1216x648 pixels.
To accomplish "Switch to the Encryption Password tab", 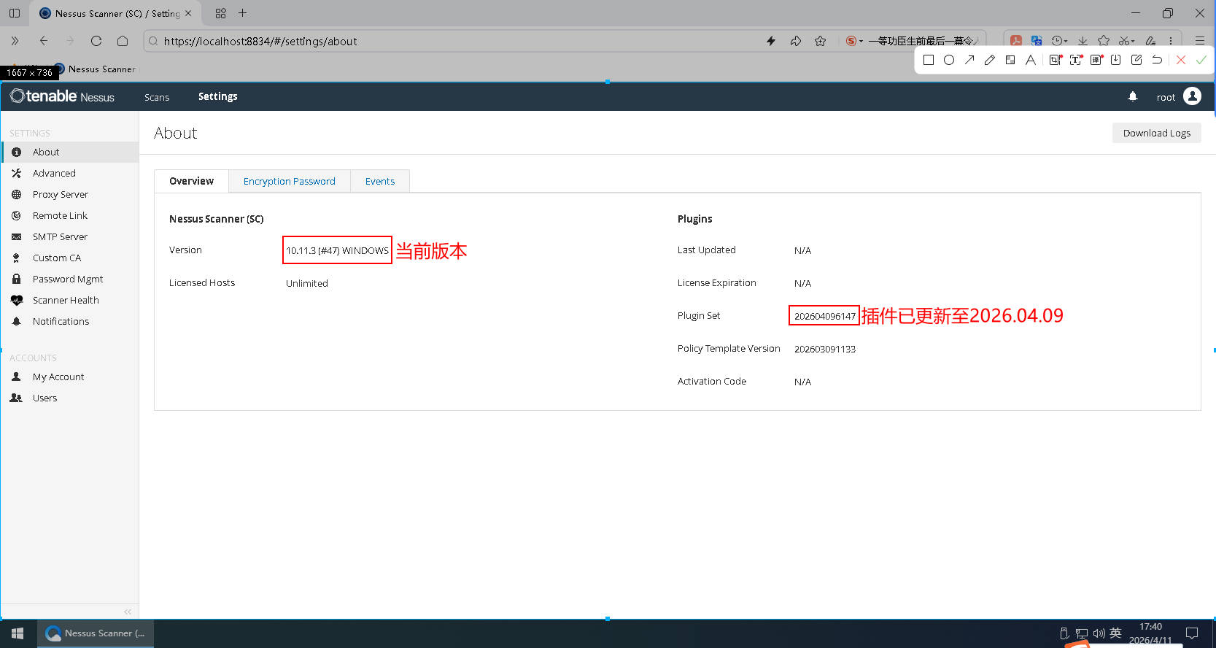I will [x=289, y=181].
